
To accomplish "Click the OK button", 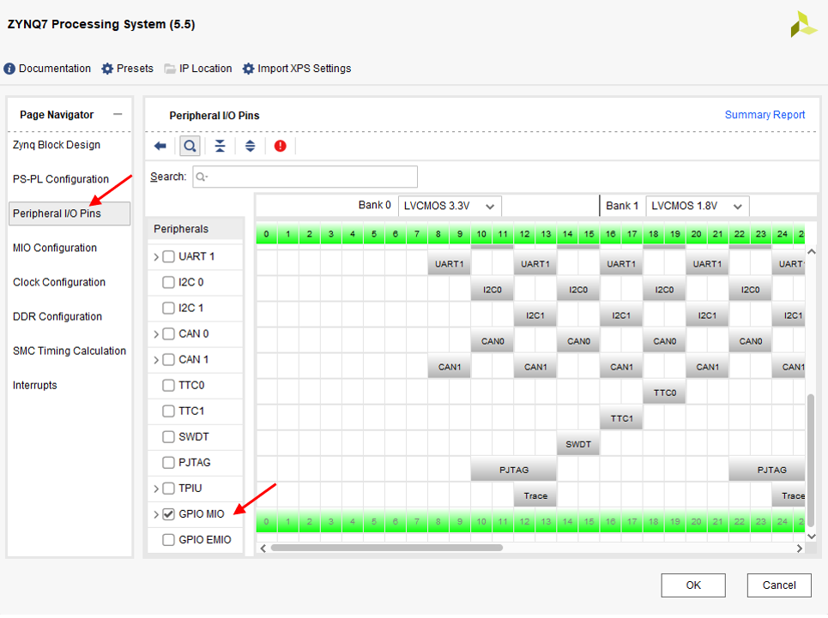I will pyautogui.click(x=692, y=585).
